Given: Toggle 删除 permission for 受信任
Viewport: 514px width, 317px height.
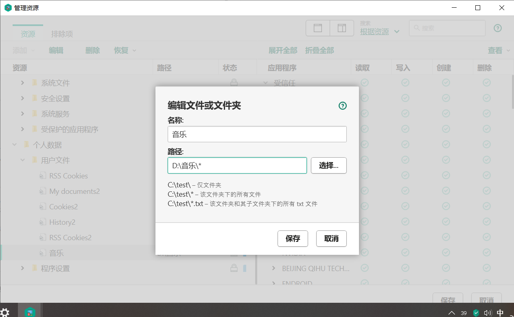Looking at the screenshot, I should (x=487, y=83).
